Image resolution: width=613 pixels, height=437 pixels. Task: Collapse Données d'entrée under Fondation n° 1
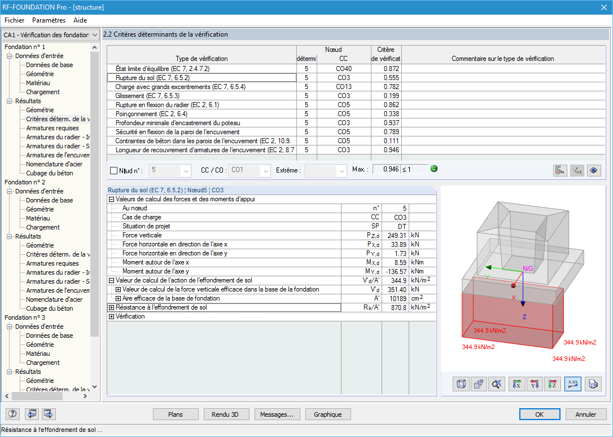[10, 56]
